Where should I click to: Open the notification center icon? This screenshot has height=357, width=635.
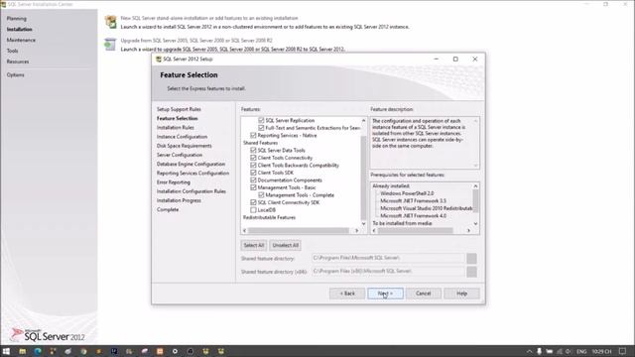pyautogui.click(x=622, y=351)
